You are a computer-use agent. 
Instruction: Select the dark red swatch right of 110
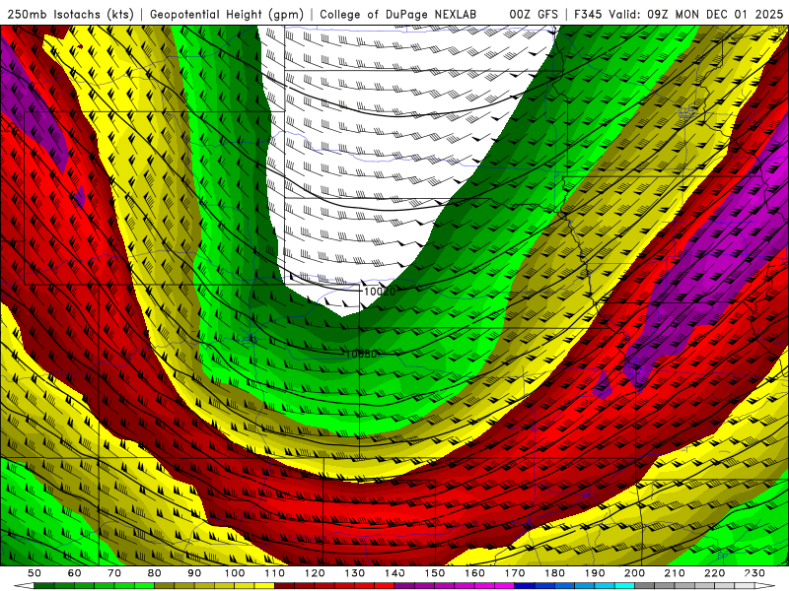(x=284, y=586)
